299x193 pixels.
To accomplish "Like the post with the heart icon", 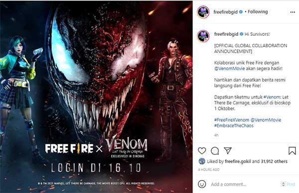I will click(202, 151).
